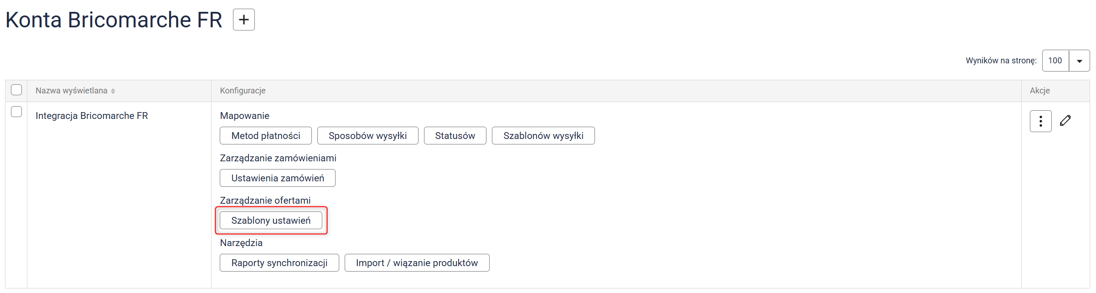This screenshot has height=293, width=1096.
Task: Click the Konfiguracje column header
Action: (x=243, y=91)
